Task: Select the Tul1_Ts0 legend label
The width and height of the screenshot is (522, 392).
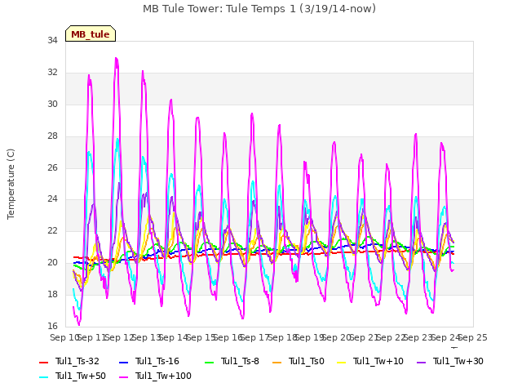Action: 307,361
